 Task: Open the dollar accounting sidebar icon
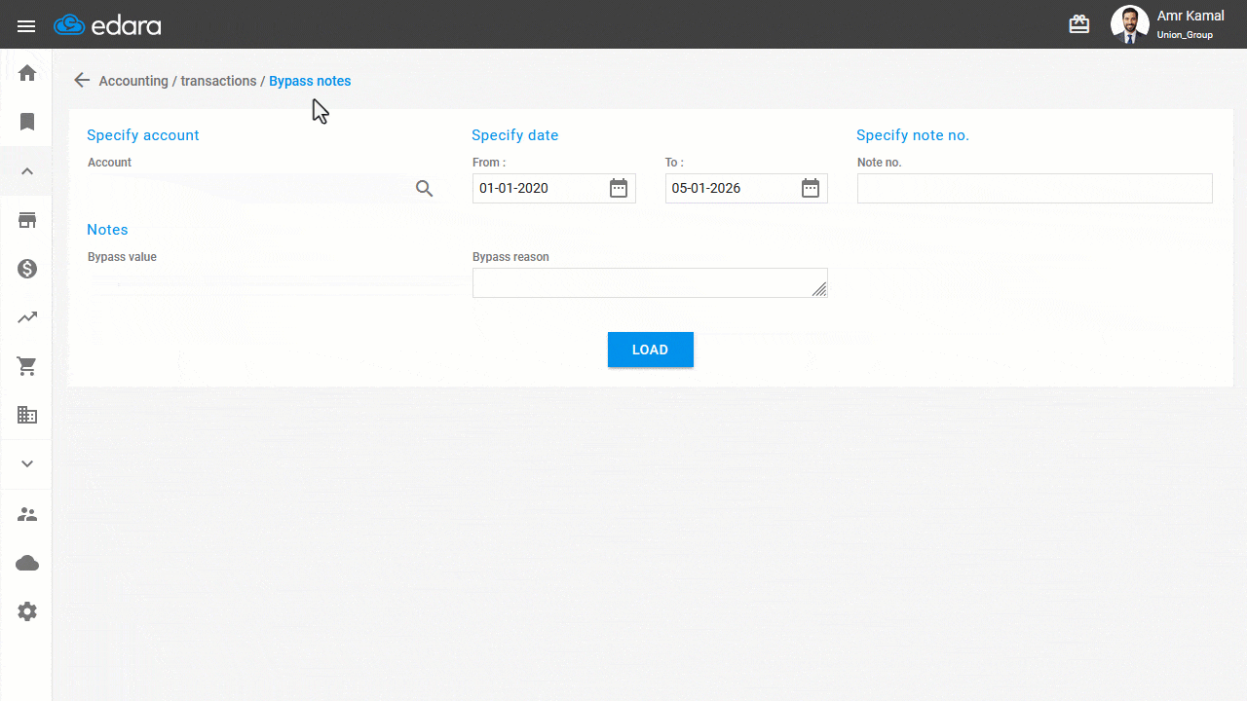27,269
